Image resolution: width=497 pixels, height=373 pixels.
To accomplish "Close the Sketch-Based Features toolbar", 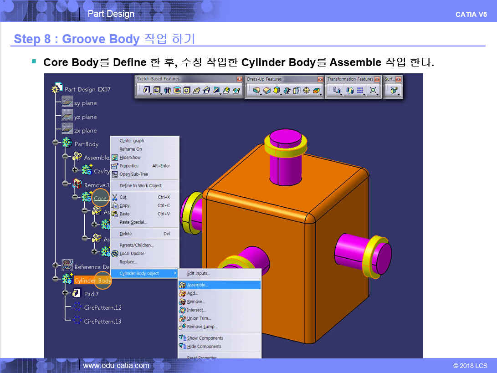I will [239, 79].
